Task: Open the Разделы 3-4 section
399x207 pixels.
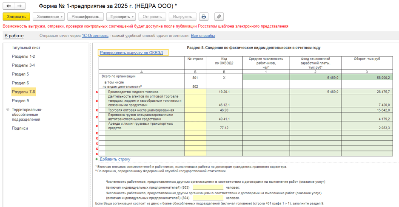Action: coord(23,65)
